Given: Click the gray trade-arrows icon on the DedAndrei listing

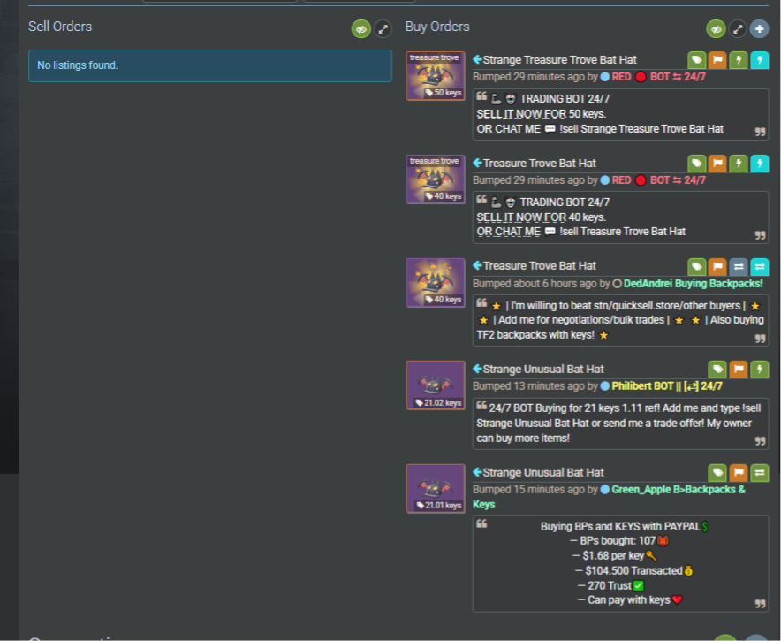Looking at the screenshot, I should pos(739,267).
